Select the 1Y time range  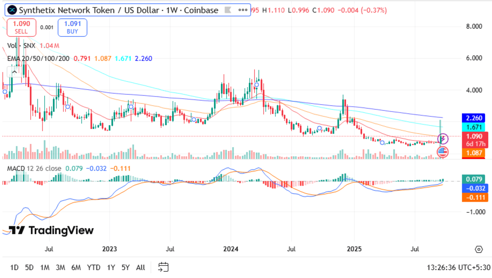pos(111,267)
